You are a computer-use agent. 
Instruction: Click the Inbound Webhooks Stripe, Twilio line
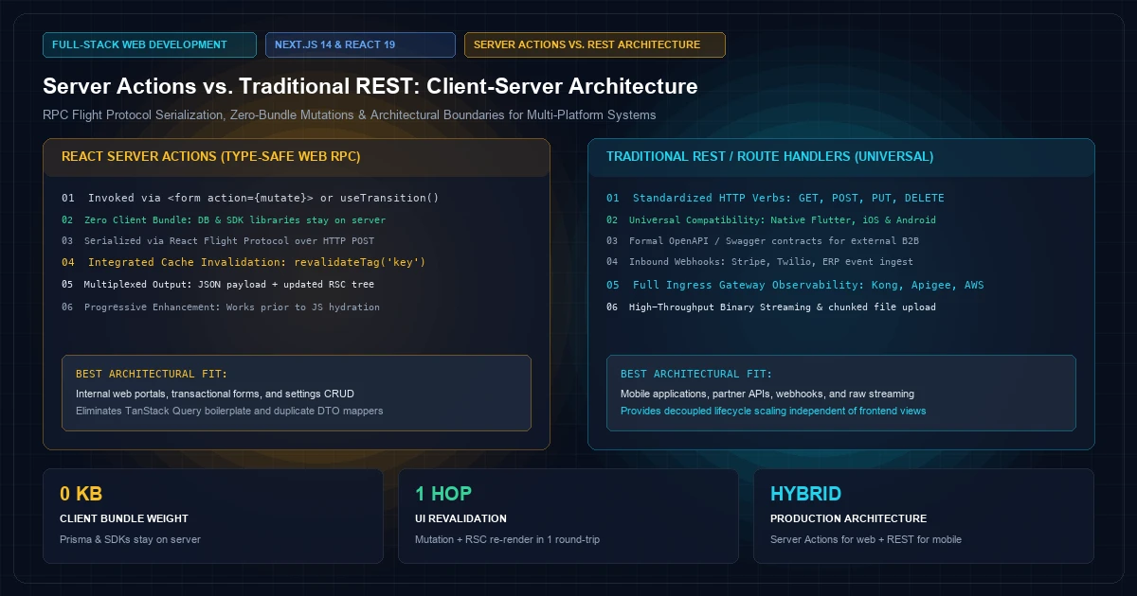[760, 261]
